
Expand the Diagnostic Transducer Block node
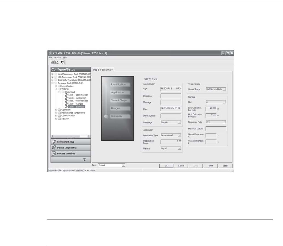click(x=52, y=80)
